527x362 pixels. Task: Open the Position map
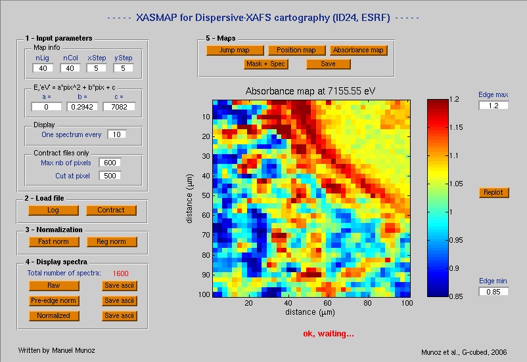[296, 50]
